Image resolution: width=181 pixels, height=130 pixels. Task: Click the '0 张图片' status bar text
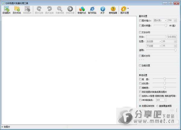(6, 127)
